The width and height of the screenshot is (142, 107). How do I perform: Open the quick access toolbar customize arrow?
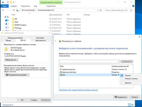[x=13, y=2]
